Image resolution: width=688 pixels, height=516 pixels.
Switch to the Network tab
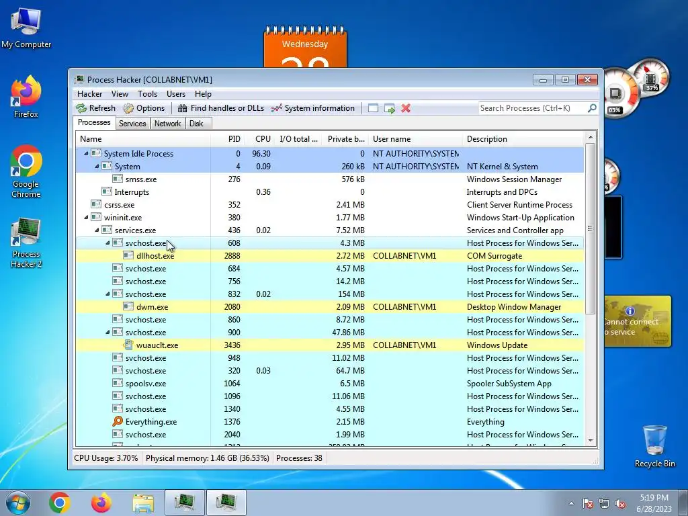click(x=167, y=124)
